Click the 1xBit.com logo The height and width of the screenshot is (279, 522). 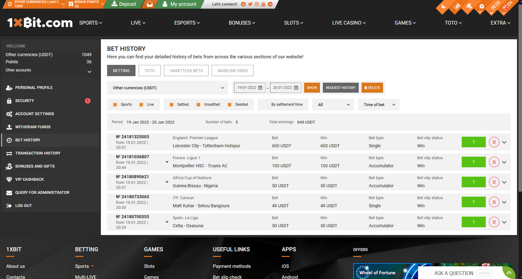(x=40, y=23)
